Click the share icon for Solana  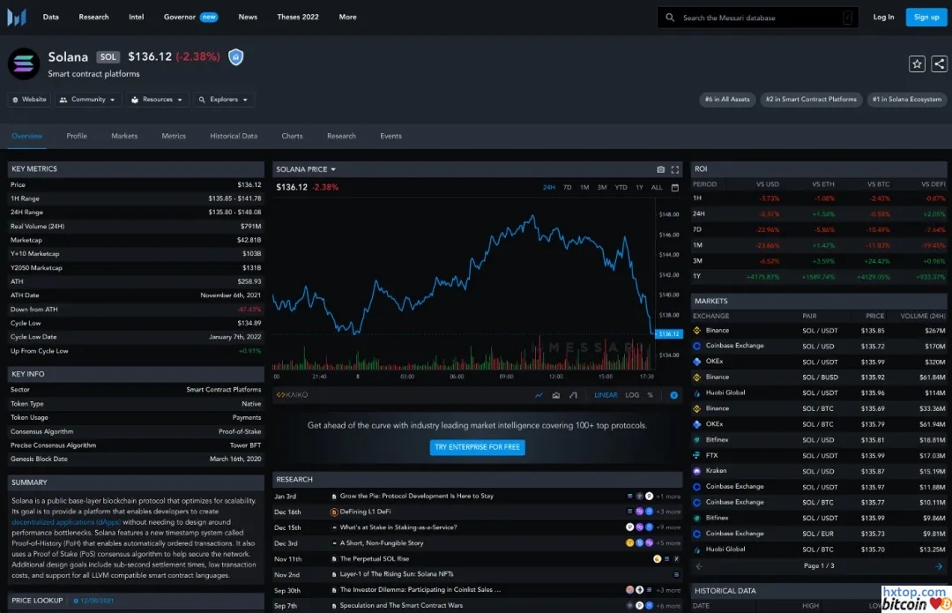click(939, 64)
